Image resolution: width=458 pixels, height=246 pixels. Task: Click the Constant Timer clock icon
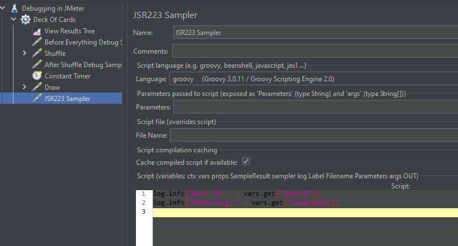click(37, 76)
